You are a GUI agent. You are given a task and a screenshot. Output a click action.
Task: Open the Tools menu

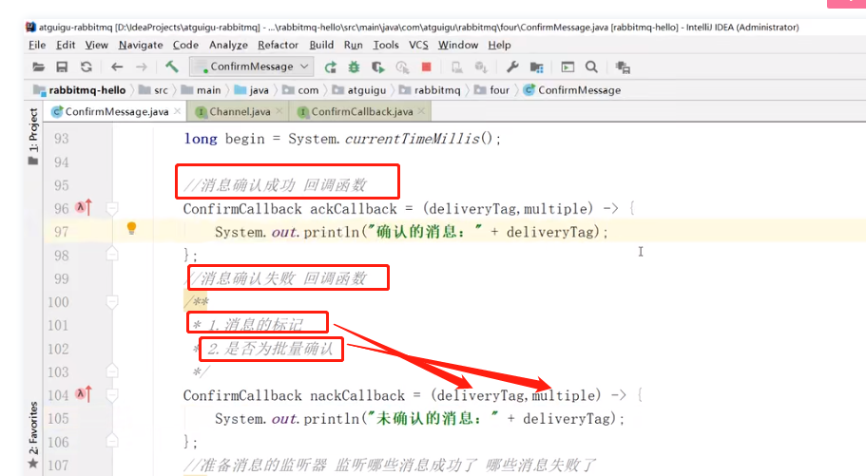(386, 45)
